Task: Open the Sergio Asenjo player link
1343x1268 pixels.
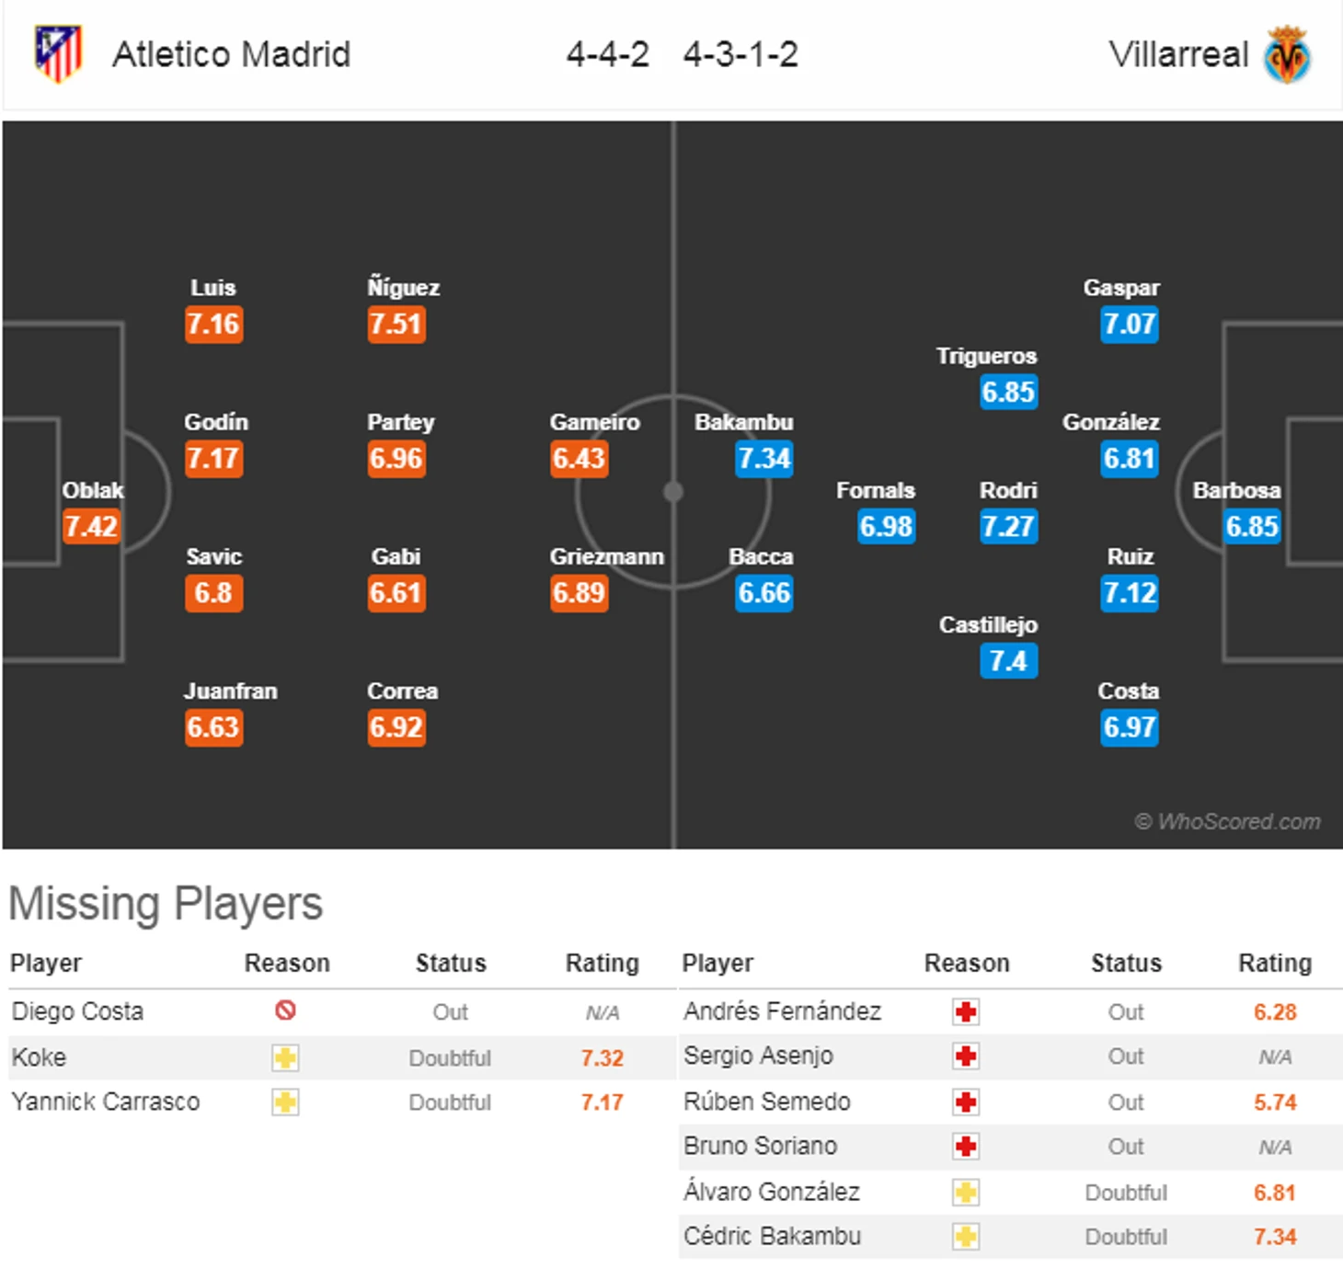Action: (758, 1056)
